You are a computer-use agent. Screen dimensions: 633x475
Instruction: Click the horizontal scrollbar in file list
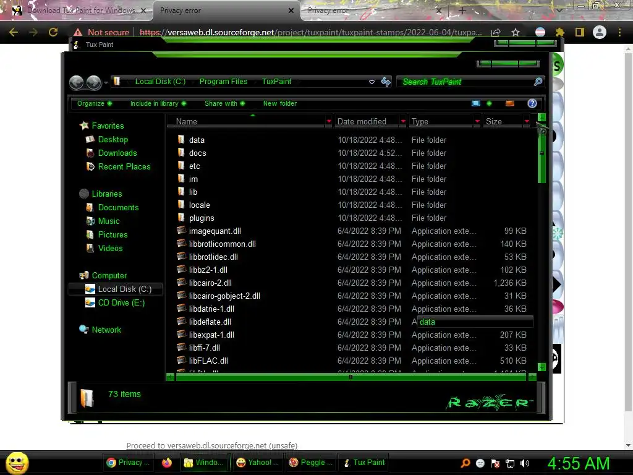[x=350, y=377]
